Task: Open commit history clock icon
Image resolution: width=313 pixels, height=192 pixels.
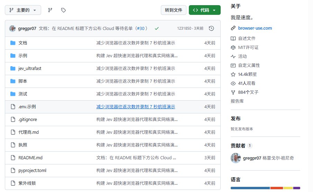Action: coord(211,29)
